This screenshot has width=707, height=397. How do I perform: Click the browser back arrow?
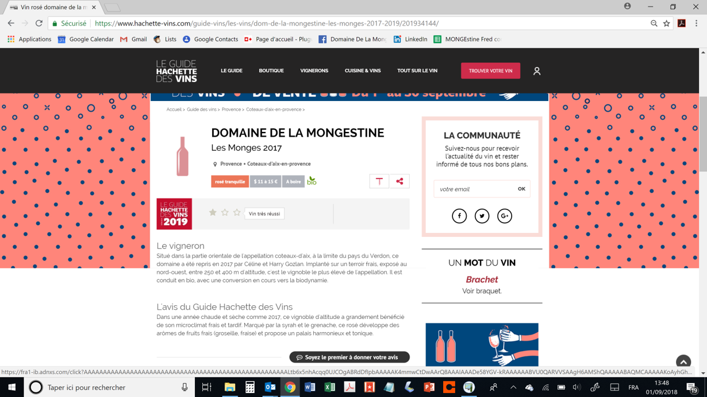(x=11, y=24)
